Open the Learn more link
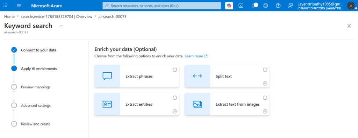This screenshot has width=358, height=138. 194,56
